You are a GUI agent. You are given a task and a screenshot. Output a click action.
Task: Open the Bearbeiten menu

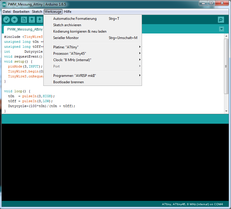pyautogui.click(x=21, y=12)
